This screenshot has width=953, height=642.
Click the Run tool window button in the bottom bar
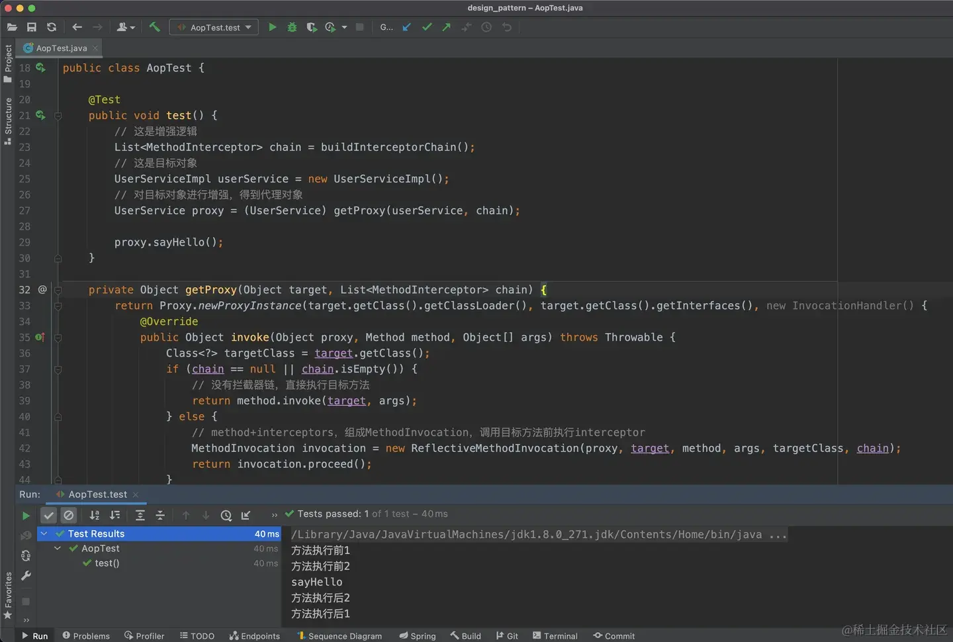point(34,636)
